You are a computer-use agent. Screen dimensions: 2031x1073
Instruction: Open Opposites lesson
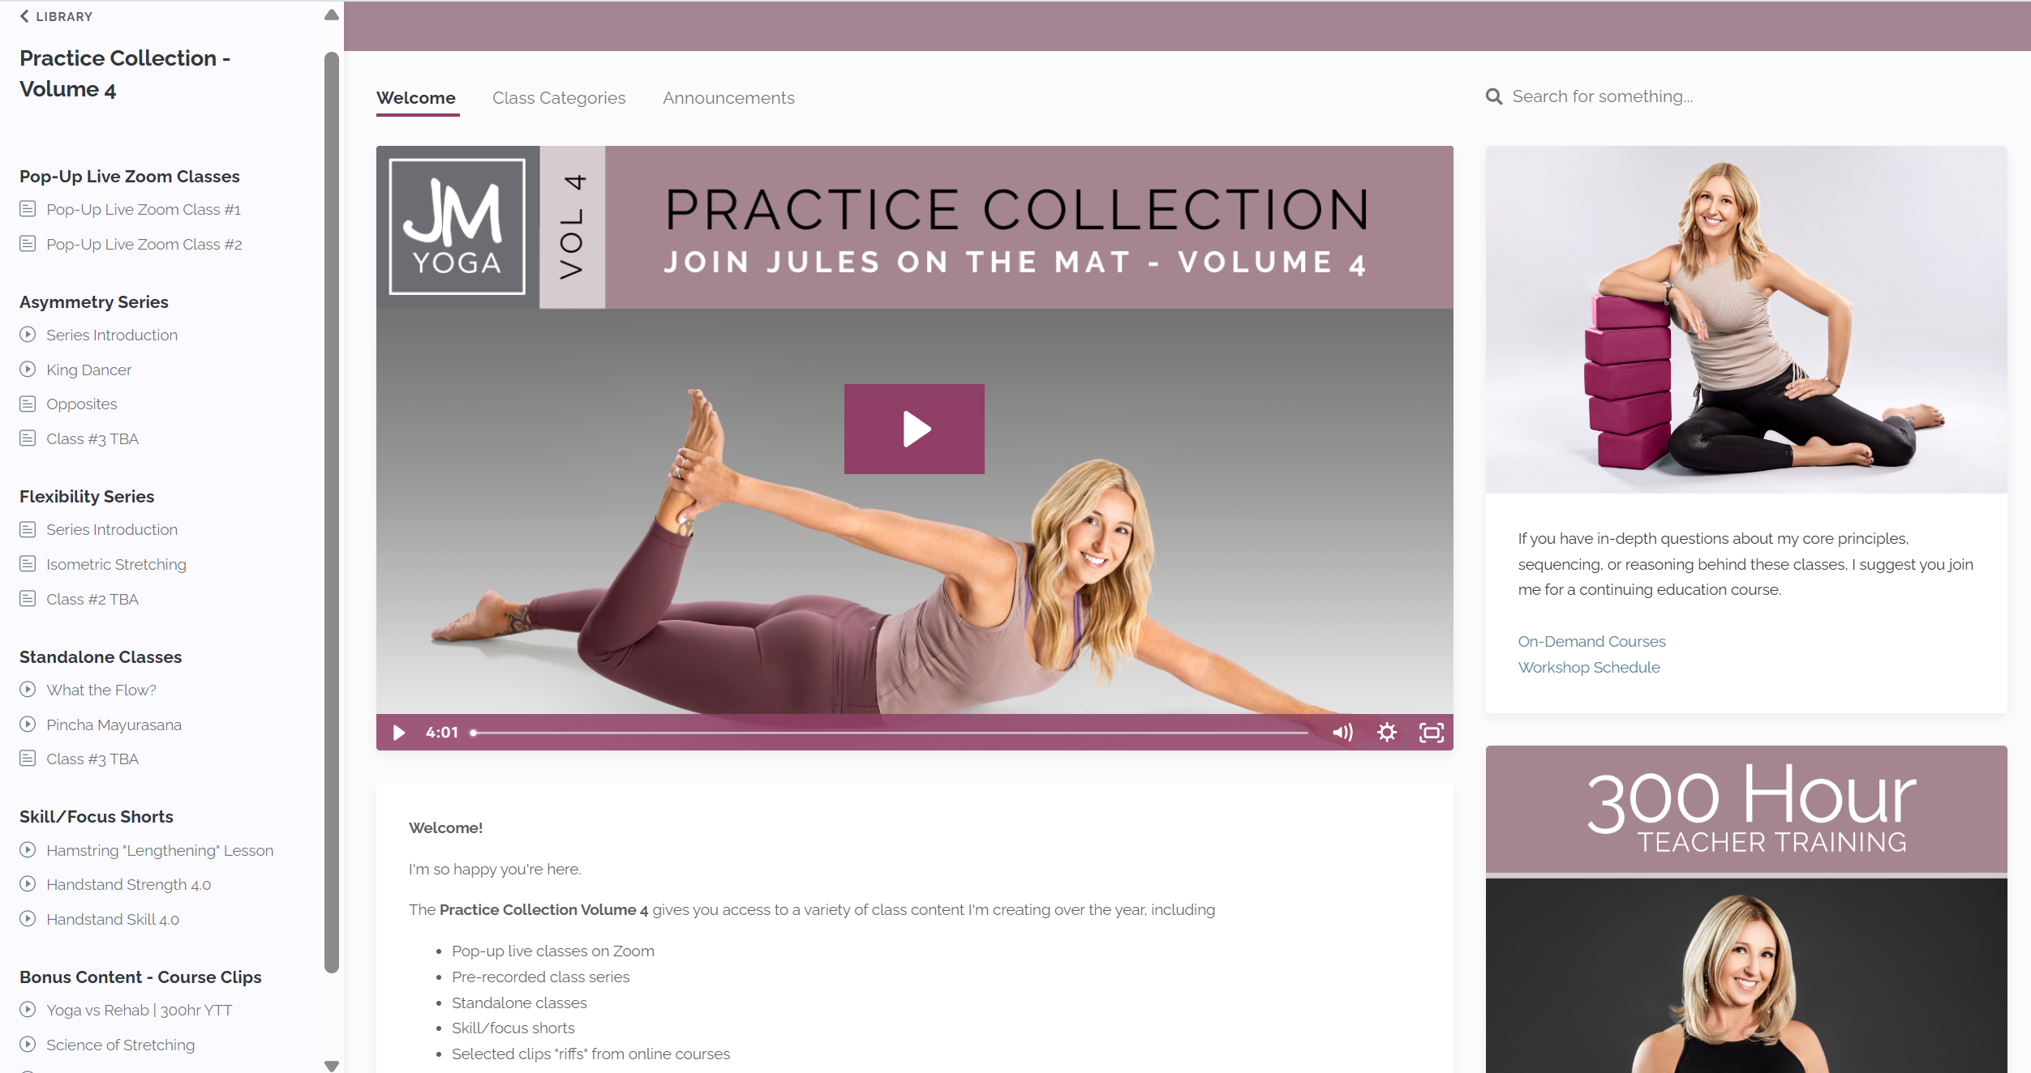coord(81,404)
